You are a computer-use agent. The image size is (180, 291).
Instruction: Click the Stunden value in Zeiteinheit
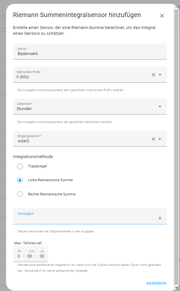24,109
